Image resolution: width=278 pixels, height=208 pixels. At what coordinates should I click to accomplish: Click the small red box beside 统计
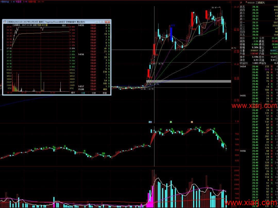click(68, 25)
